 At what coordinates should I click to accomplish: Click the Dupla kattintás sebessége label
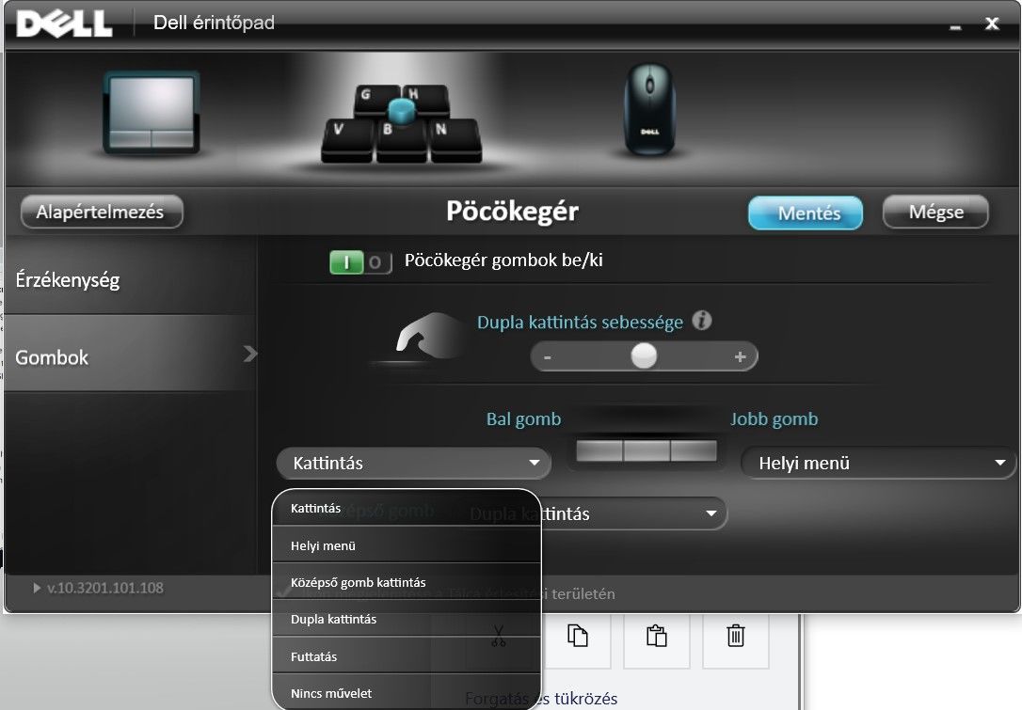pyautogui.click(x=580, y=323)
